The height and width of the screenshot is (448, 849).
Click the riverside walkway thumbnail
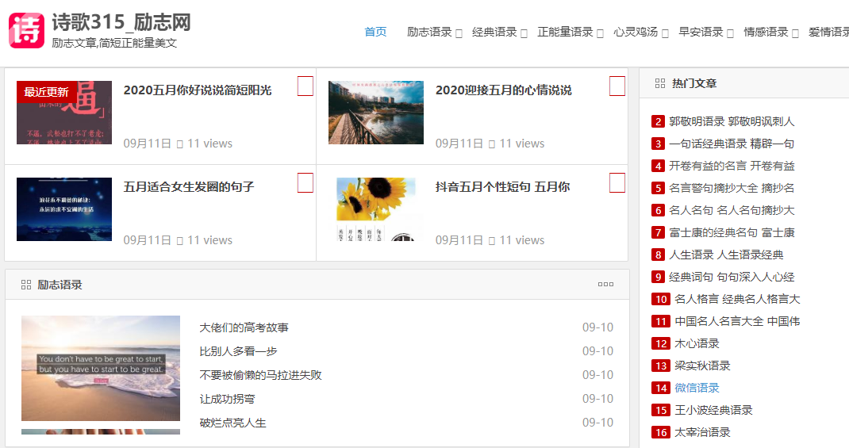point(376,113)
